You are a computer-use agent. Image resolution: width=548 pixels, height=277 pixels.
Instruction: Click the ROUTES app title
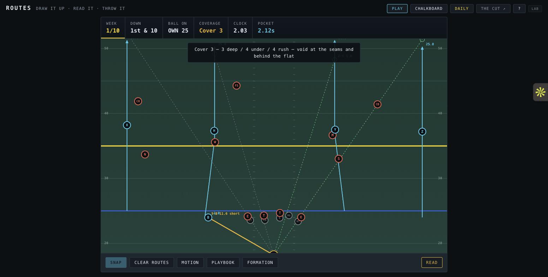[x=19, y=8]
